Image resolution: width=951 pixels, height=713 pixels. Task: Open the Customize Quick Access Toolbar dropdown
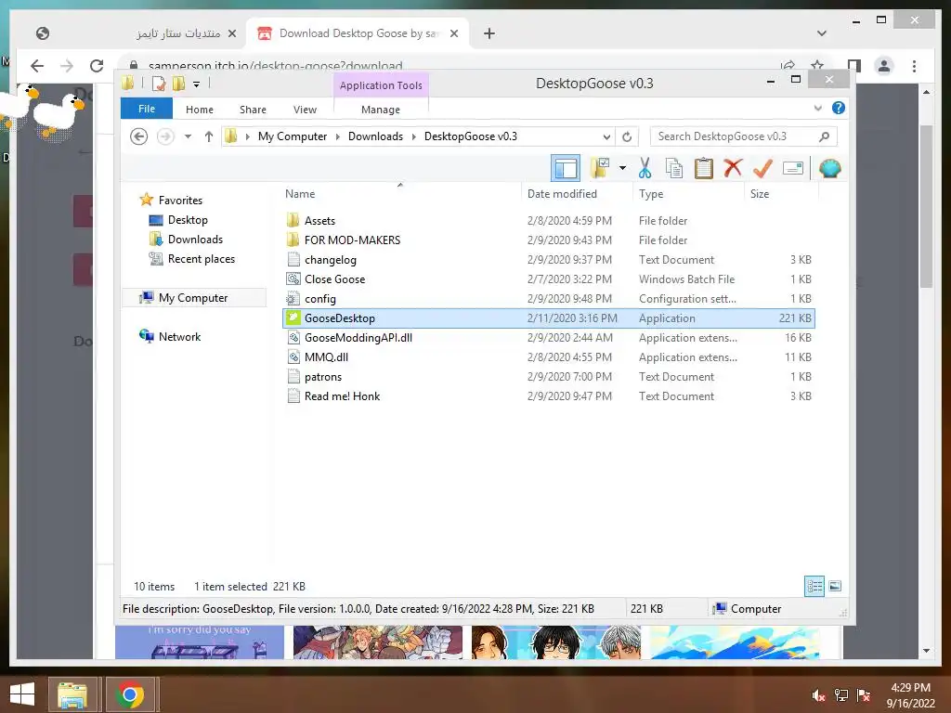click(x=197, y=84)
